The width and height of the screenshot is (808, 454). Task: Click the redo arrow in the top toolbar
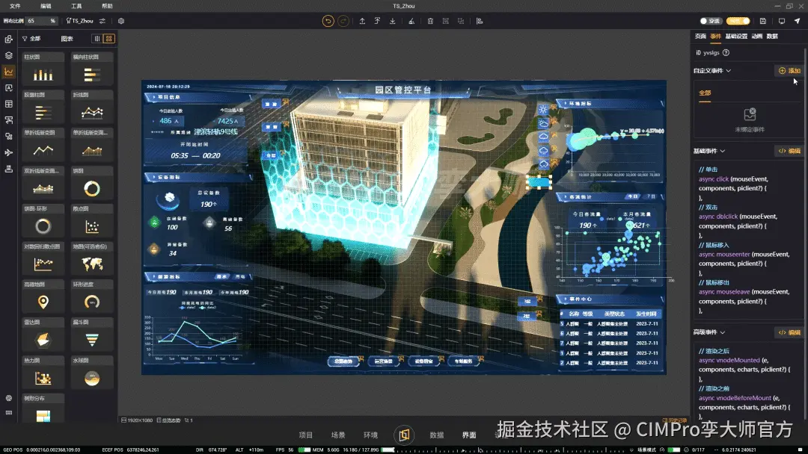click(343, 21)
